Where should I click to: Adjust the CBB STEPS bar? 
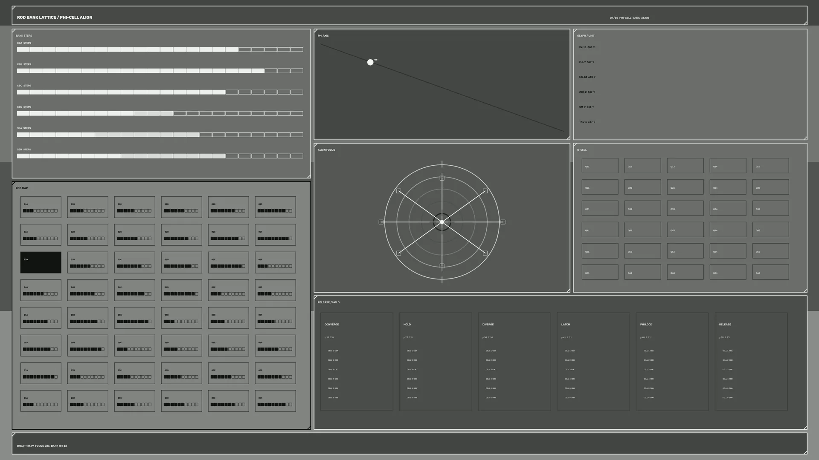[160, 71]
